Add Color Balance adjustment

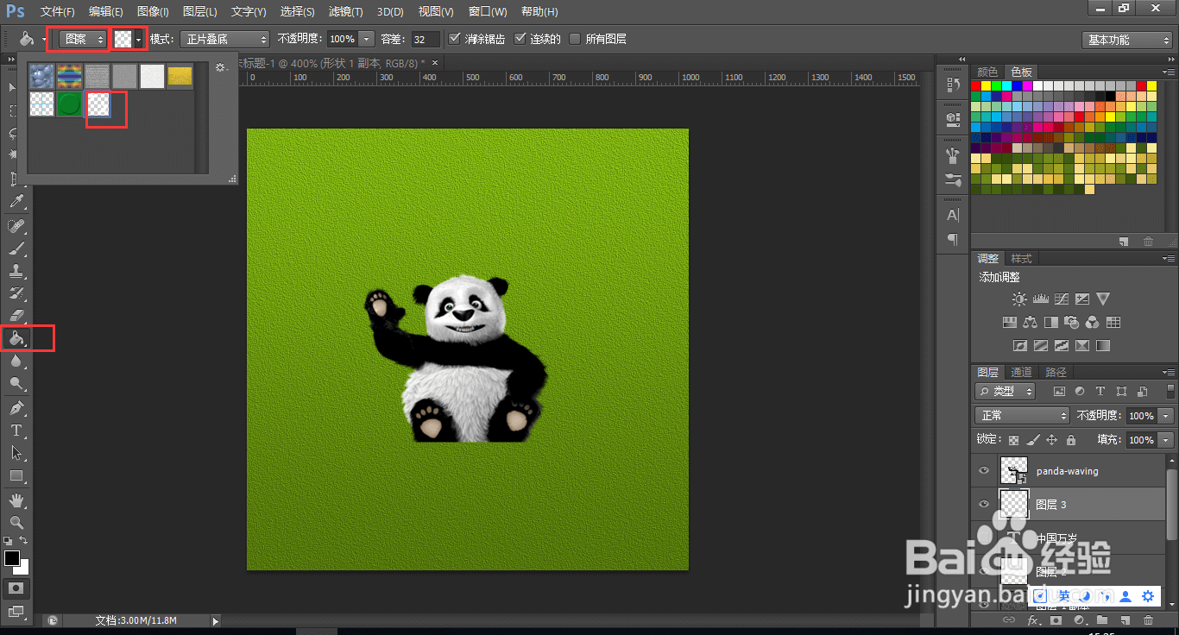(x=1030, y=322)
